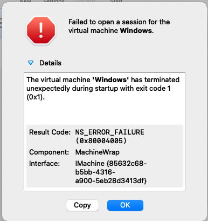Click the Interface label
Screen dimensions: 208x221
coord(44,163)
